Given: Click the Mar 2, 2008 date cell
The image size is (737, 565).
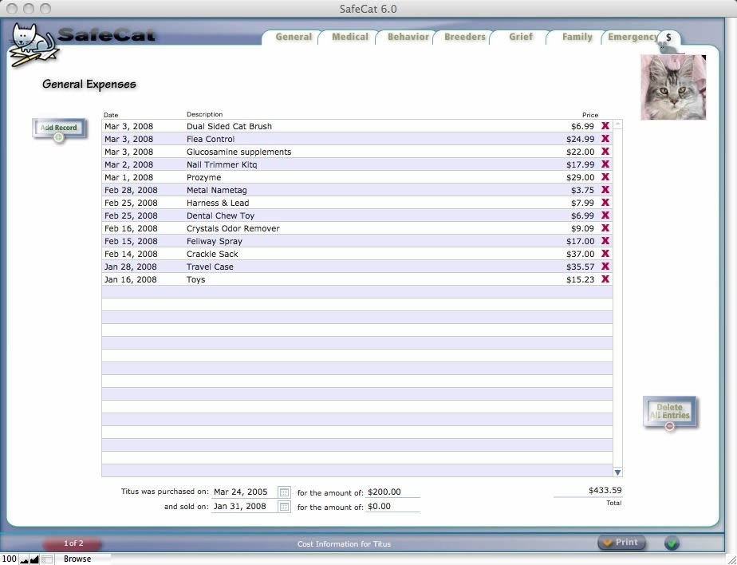Looking at the screenshot, I should [128, 164].
